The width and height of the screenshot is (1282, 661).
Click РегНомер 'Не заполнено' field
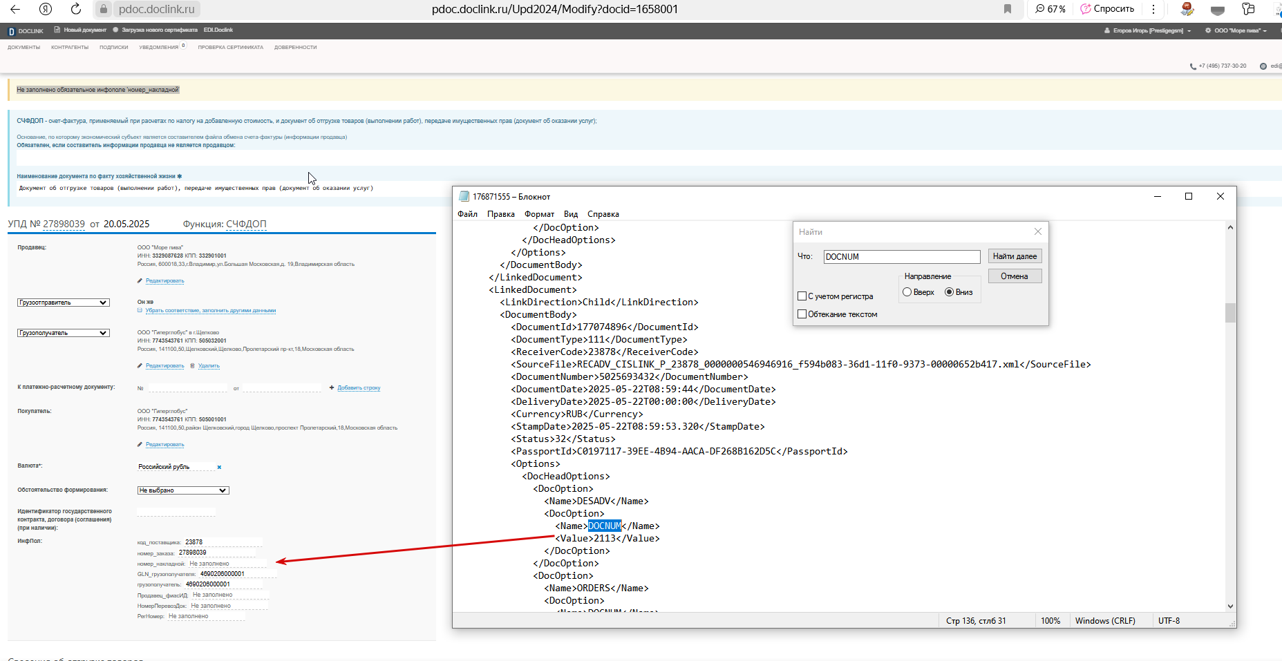[x=206, y=616]
